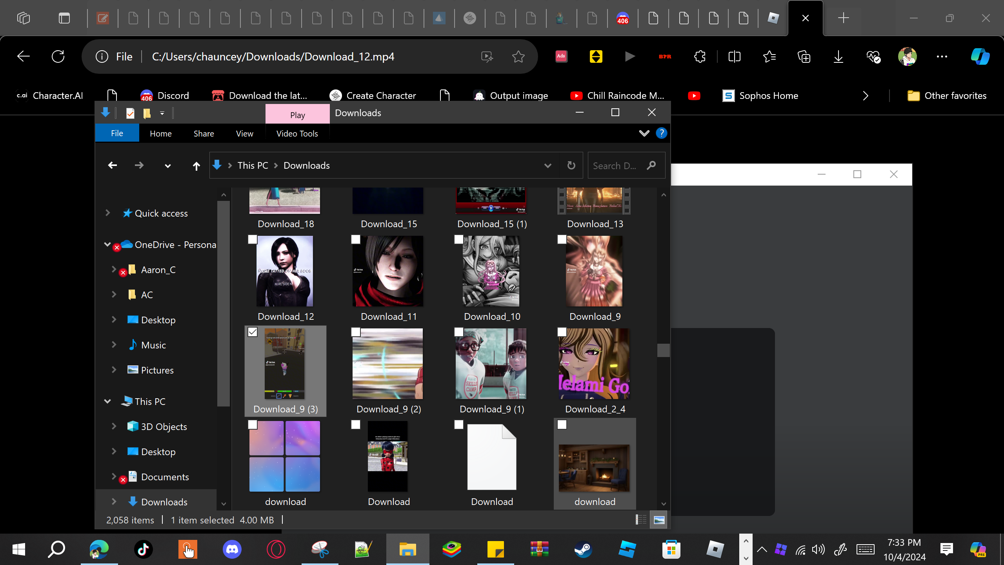Check the Download_11 file checkbox
This screenshot has height=565, width=1004.
coord(356,239)
